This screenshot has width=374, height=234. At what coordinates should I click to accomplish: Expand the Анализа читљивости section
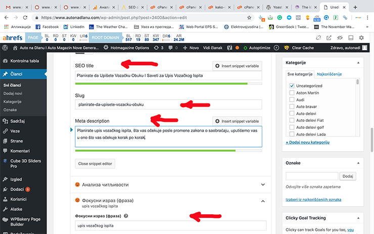pos(263,185)
